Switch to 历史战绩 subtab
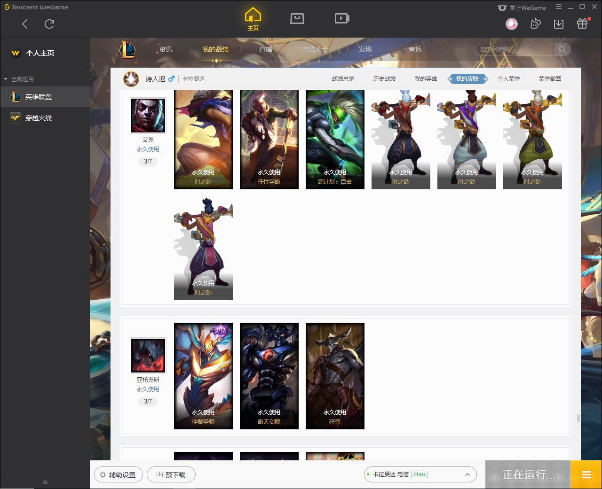Image resolution: width=602 pixels, height=489 pixels. pyautogui.click(x=385, y=79)
